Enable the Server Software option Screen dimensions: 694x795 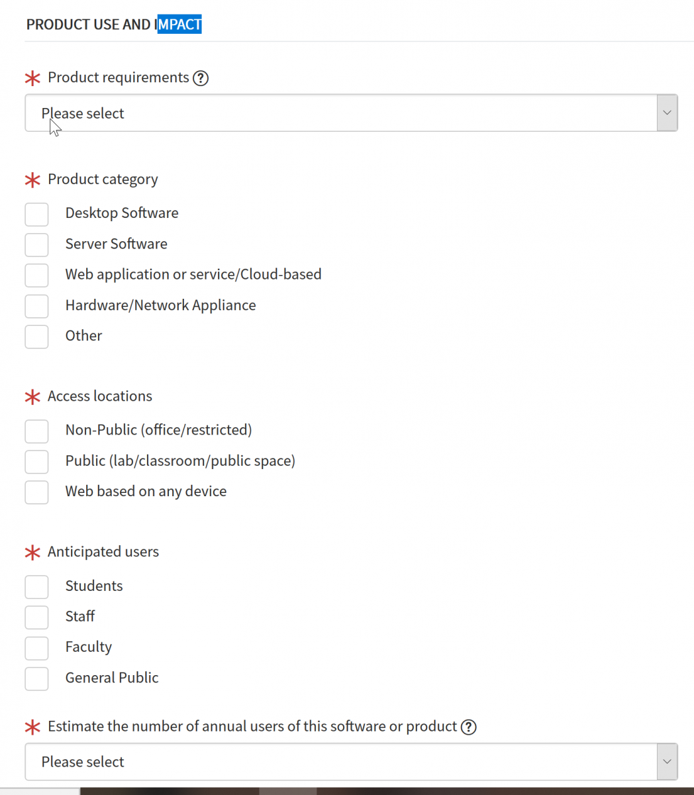[x=37, y=244]
